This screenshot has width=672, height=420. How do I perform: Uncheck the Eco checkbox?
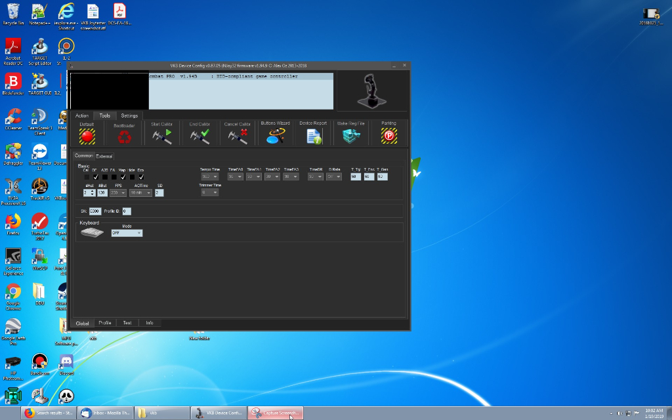coord(141,177)
